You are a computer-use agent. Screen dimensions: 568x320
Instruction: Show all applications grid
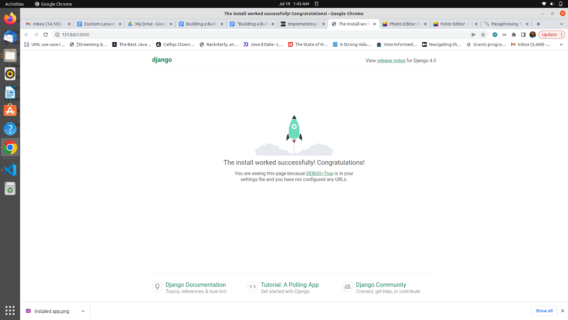[10, 310]
